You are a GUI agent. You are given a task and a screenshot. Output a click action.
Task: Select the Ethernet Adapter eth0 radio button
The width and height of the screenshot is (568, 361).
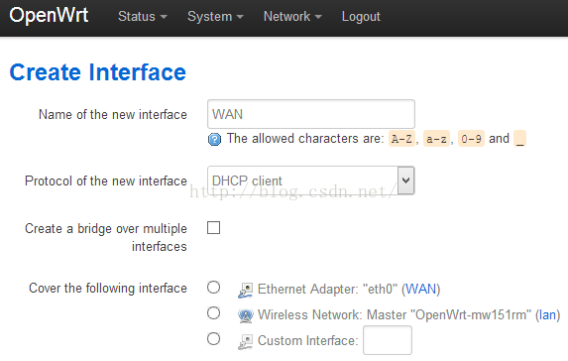tap(214, 287)
